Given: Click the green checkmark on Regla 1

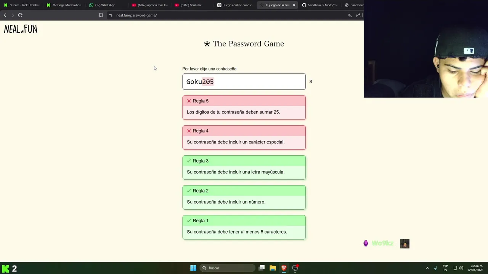Looking at the screenshot, I should pos(189,221).
